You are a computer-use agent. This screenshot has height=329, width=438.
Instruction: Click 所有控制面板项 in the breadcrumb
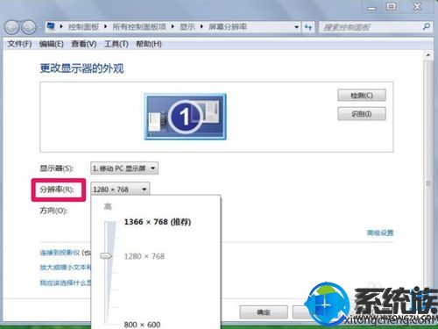139,27
